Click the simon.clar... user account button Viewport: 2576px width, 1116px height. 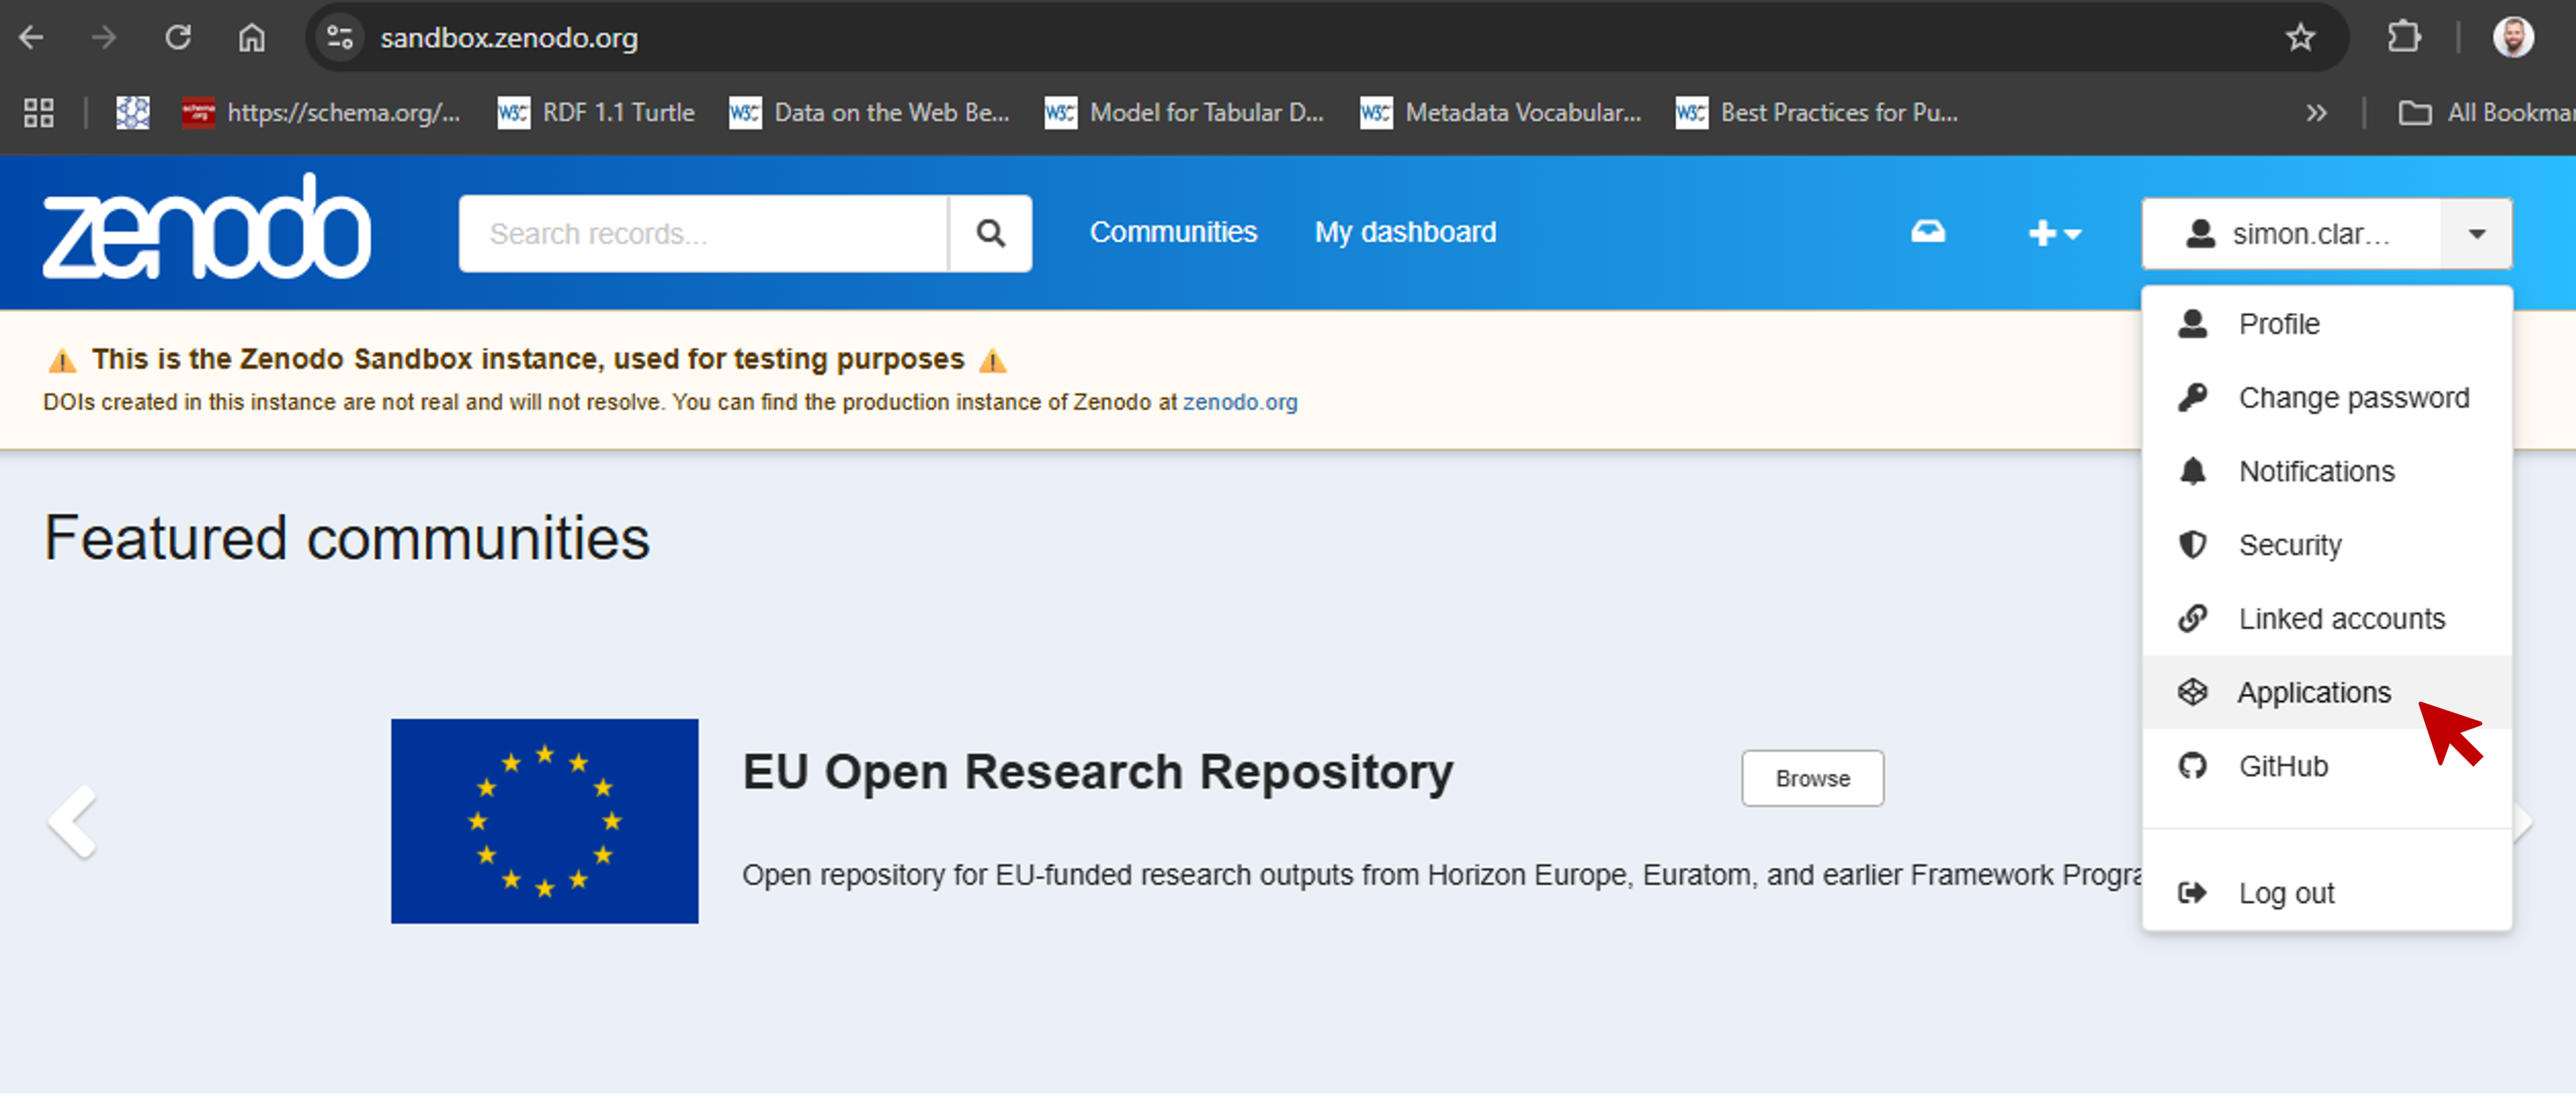coord(2291,234)
